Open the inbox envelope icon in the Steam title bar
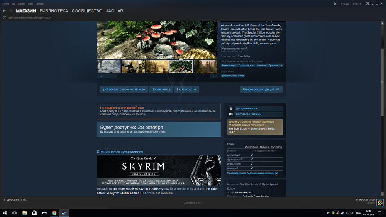Image resolution: width=386 pixels, height=217 pixels. [x=335, y=4]
